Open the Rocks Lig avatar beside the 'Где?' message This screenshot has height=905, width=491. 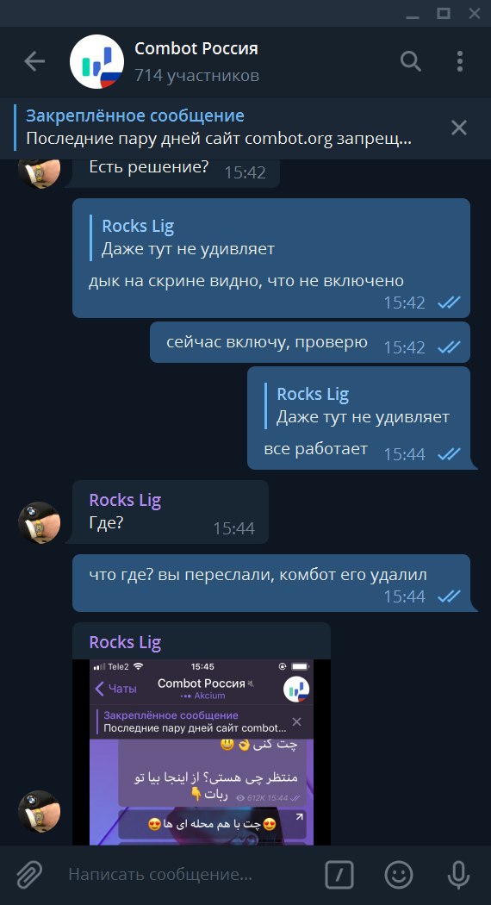click(x=40, y=522)
